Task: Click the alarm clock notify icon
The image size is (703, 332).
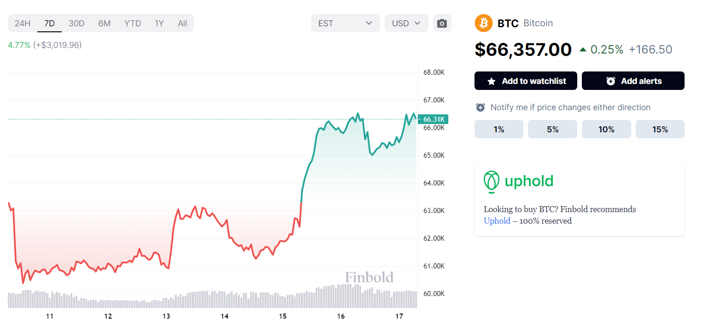Action: pyautogui.click(x=480, y=107)
